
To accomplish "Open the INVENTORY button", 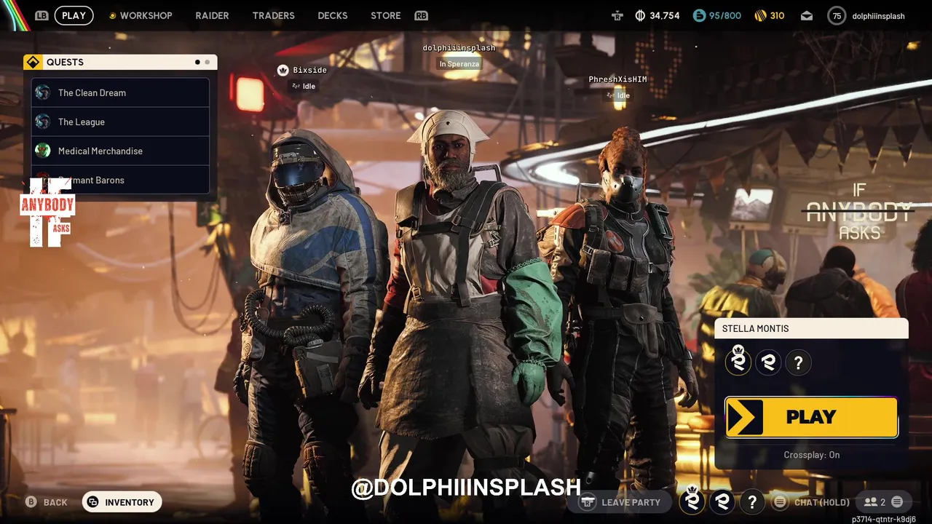I will point(122,502).
